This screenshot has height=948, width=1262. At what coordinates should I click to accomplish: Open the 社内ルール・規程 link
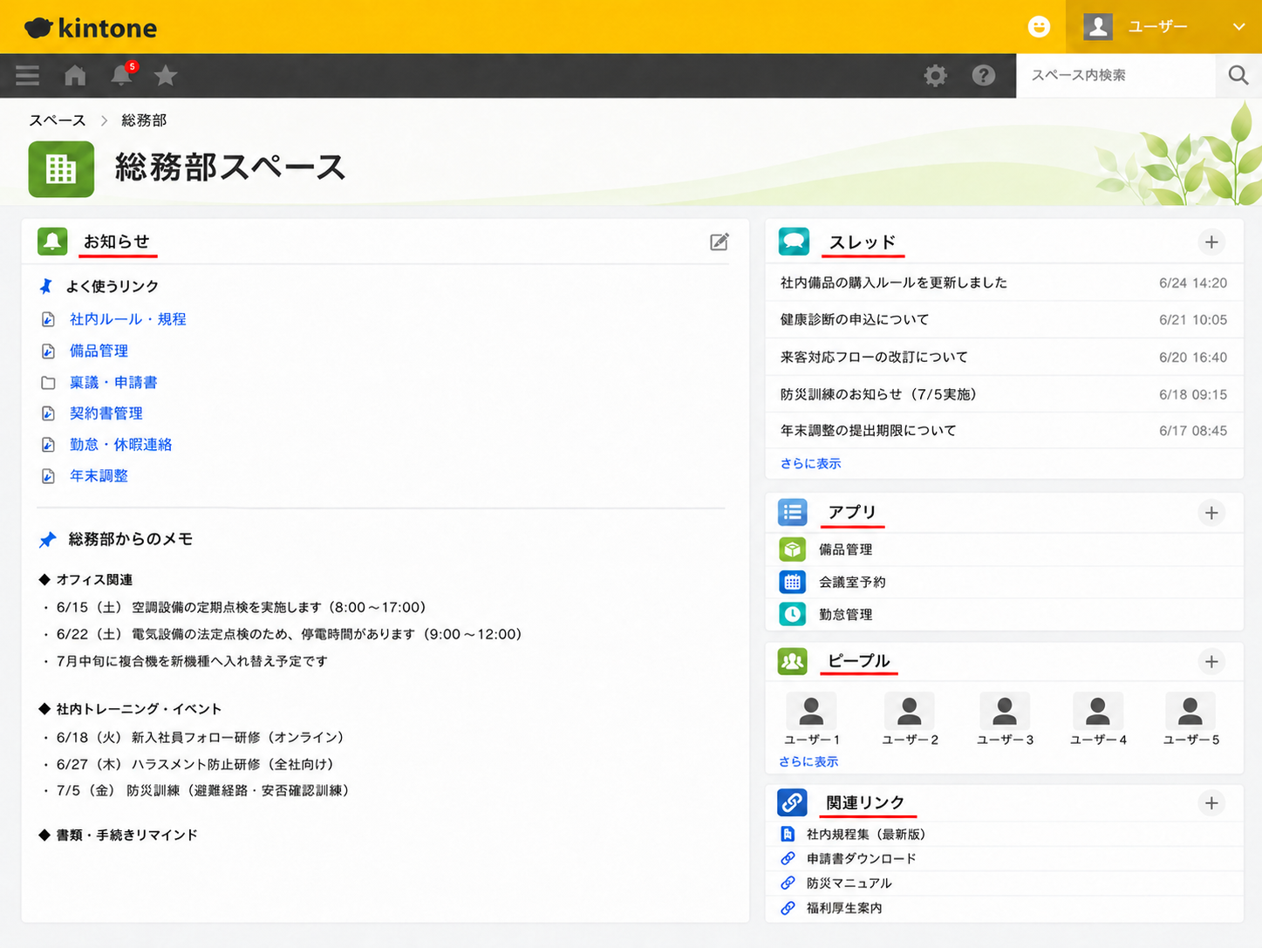pyautogui.click(x=128, y=319)
